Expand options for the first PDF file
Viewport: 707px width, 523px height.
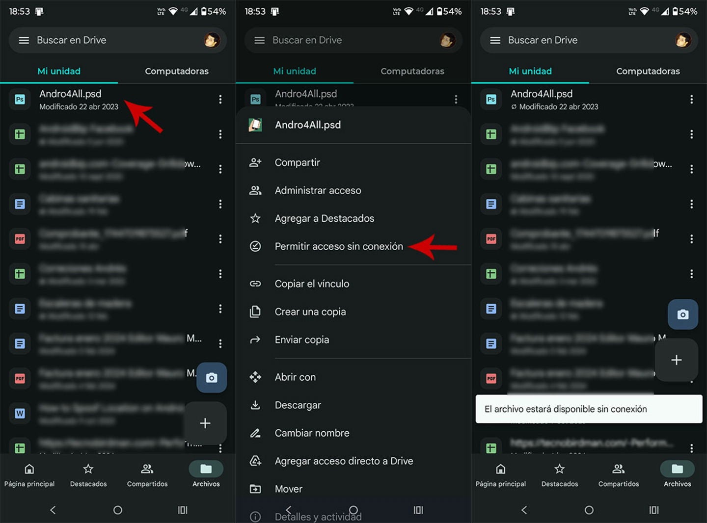220,239
